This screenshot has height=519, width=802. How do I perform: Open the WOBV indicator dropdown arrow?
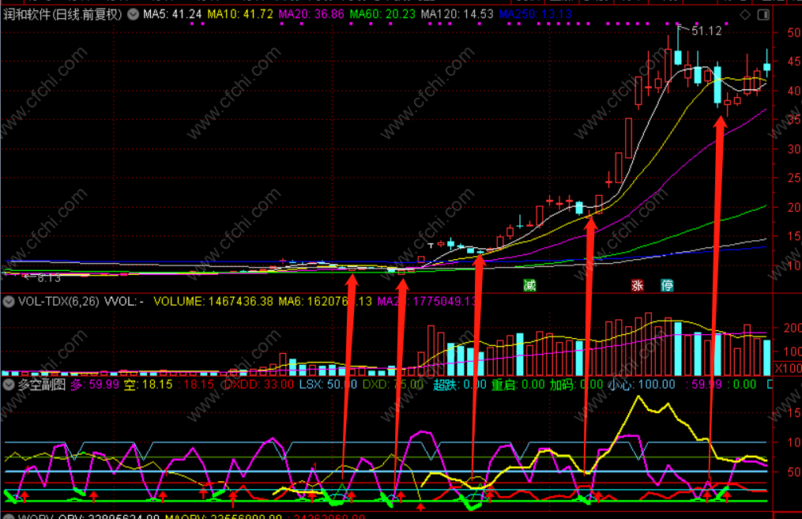[x=8, y=516]
